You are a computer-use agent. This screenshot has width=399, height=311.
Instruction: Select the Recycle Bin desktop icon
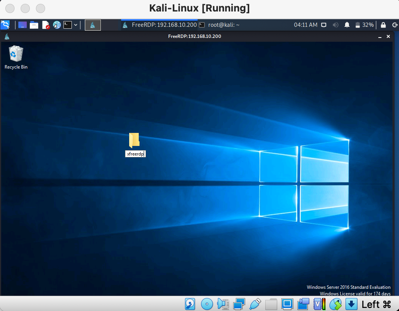coord(16,57)
